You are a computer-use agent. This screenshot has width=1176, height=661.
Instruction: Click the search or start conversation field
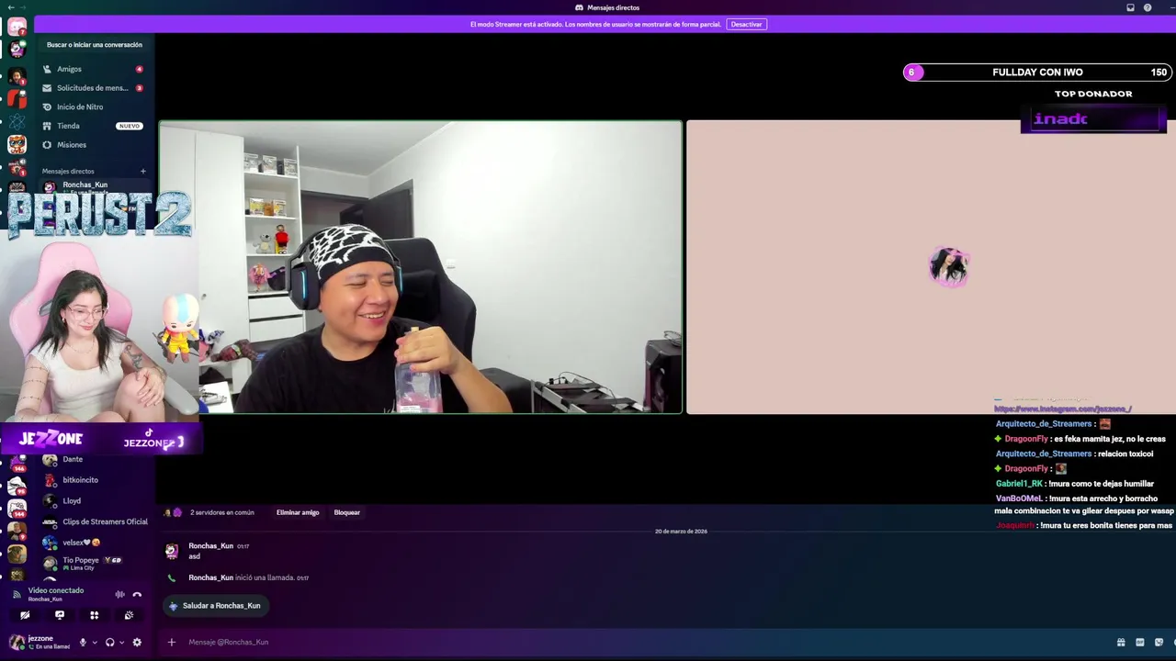point(94,44)
